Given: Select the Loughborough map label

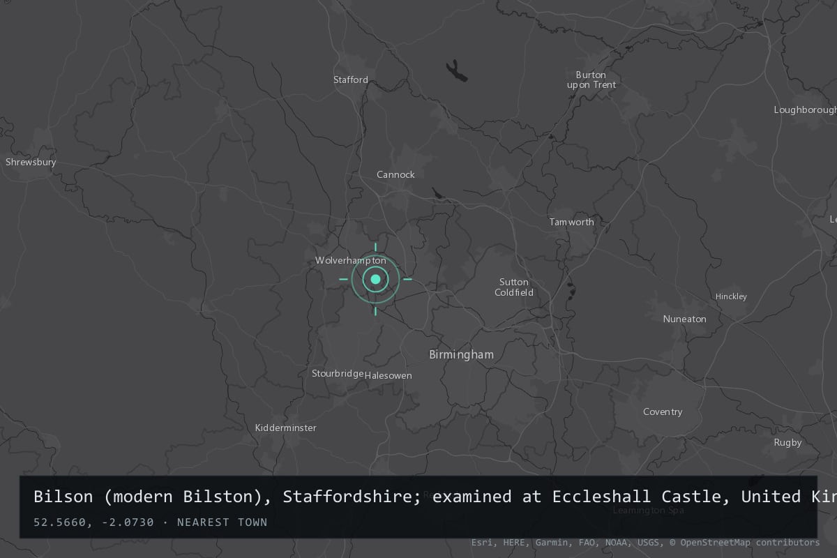Looking at the screenshot, I should click(805, 110).
